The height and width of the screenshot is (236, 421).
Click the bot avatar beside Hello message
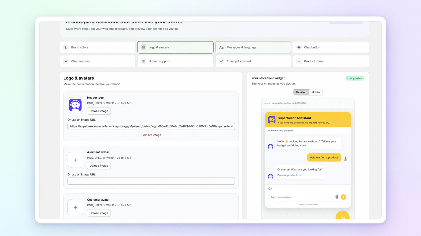click(x=270, y=146)
